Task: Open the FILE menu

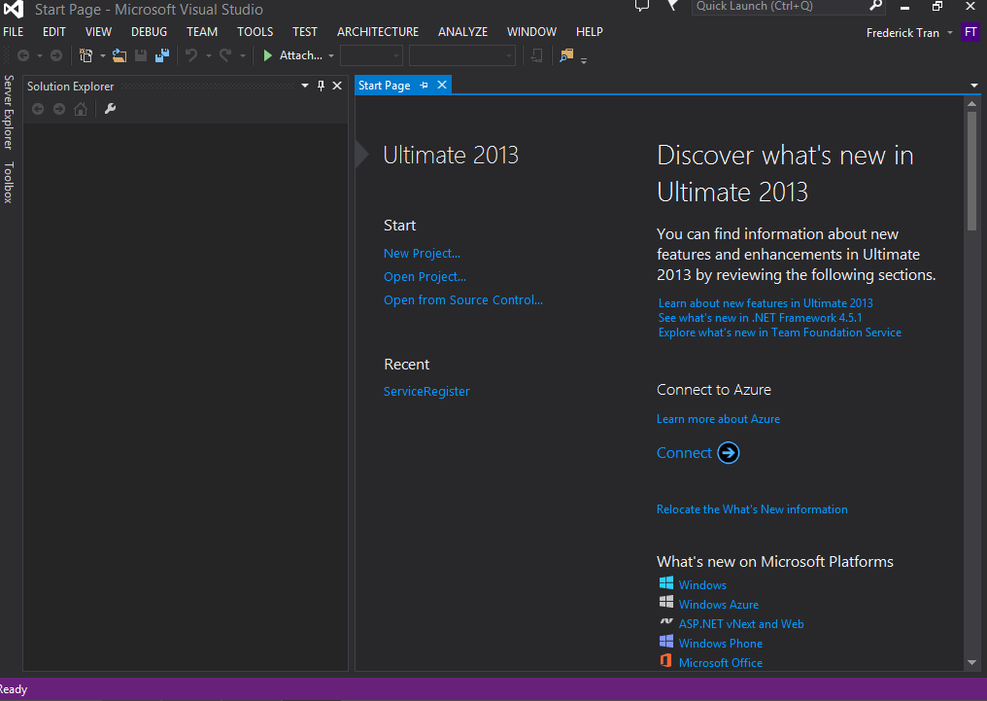Action: (14, 31)
